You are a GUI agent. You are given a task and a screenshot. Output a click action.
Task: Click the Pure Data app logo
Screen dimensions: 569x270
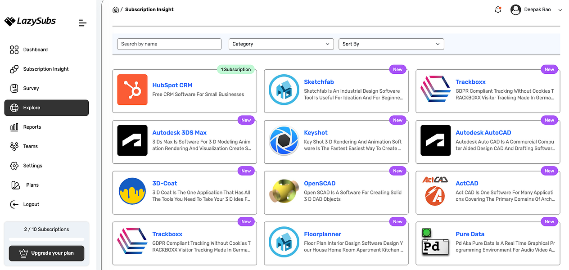coord(435,242)
